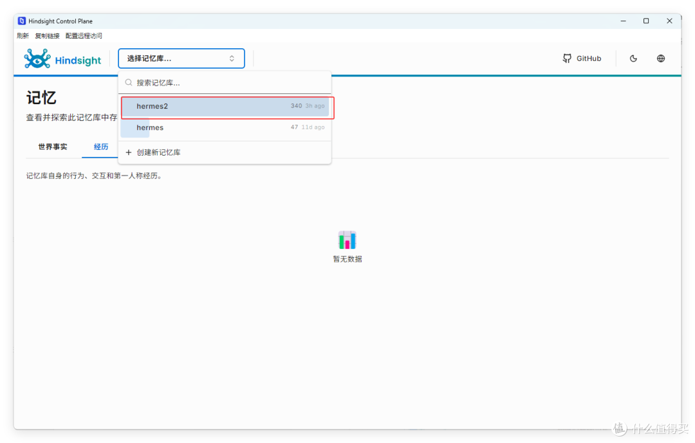Click the '3h ago' timestamp text

(315, 106)
